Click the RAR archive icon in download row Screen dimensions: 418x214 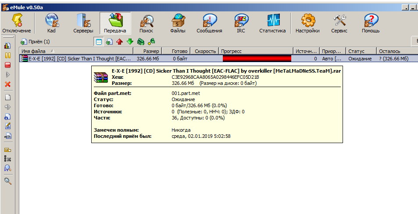pyautogui.click(x=25, y=59)
